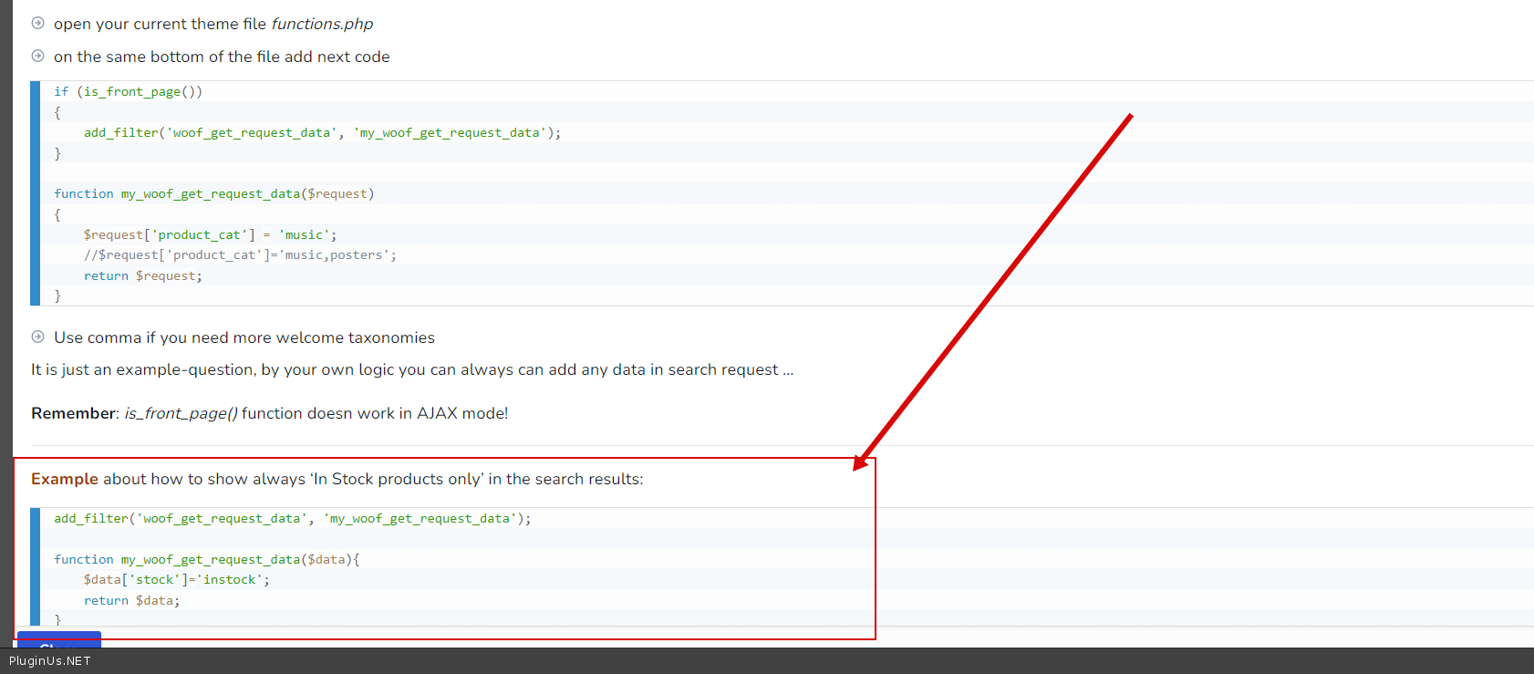
Task: Click the bold 'Remember' word
Action: click(x=73, y=414)
